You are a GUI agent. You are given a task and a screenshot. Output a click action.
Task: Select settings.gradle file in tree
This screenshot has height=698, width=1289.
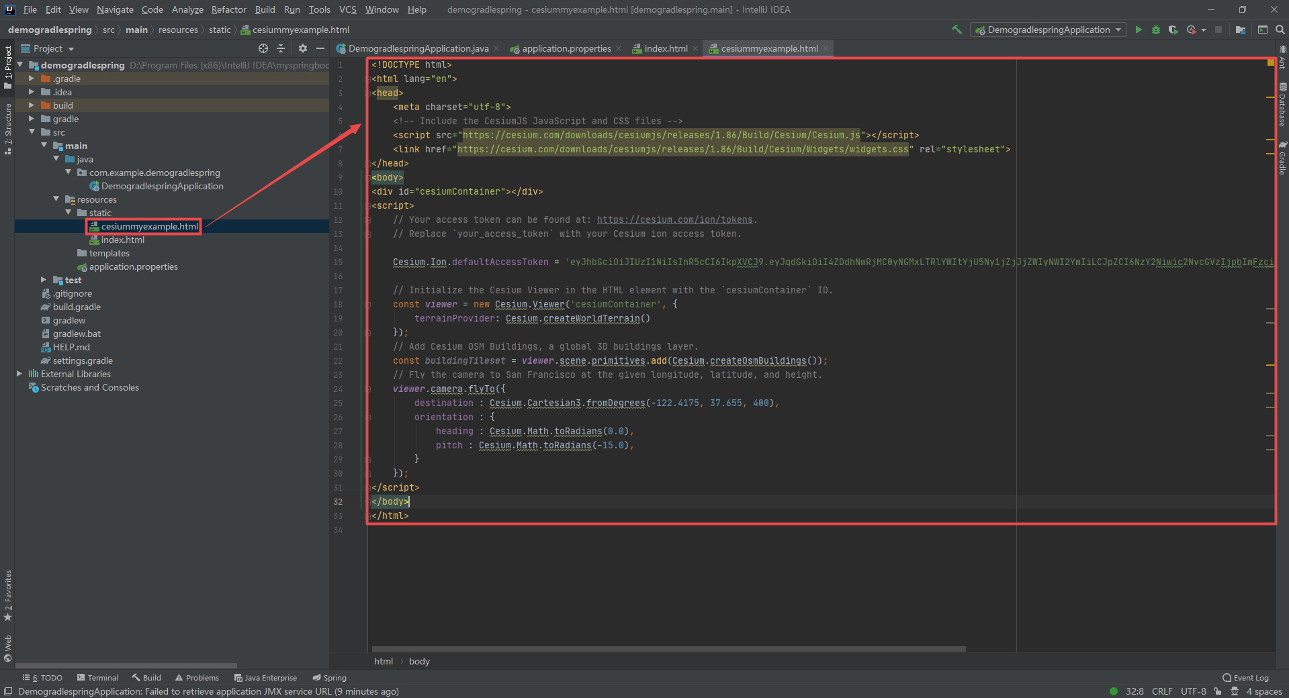pyautogui.click(x=83, y=360)
